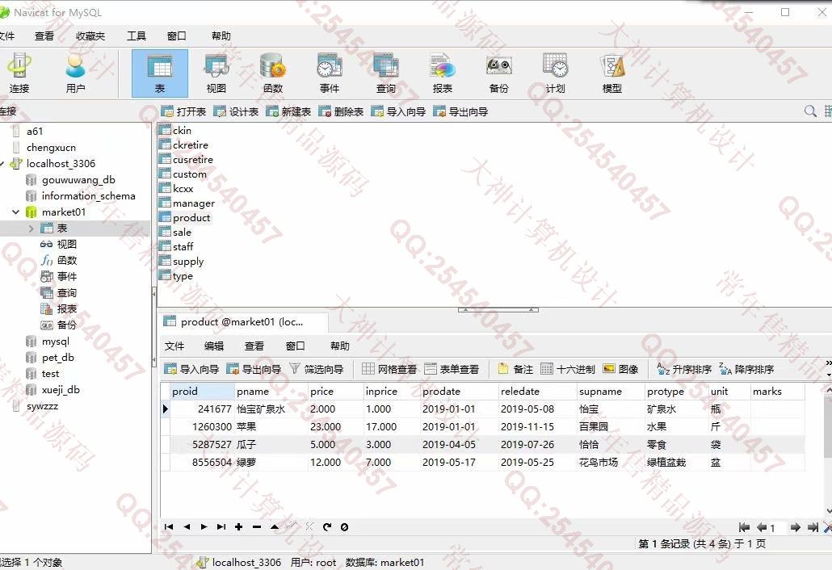The image size is (832, 570).
Task: Select the gouwuwang_db database
Action: (78, 180)
